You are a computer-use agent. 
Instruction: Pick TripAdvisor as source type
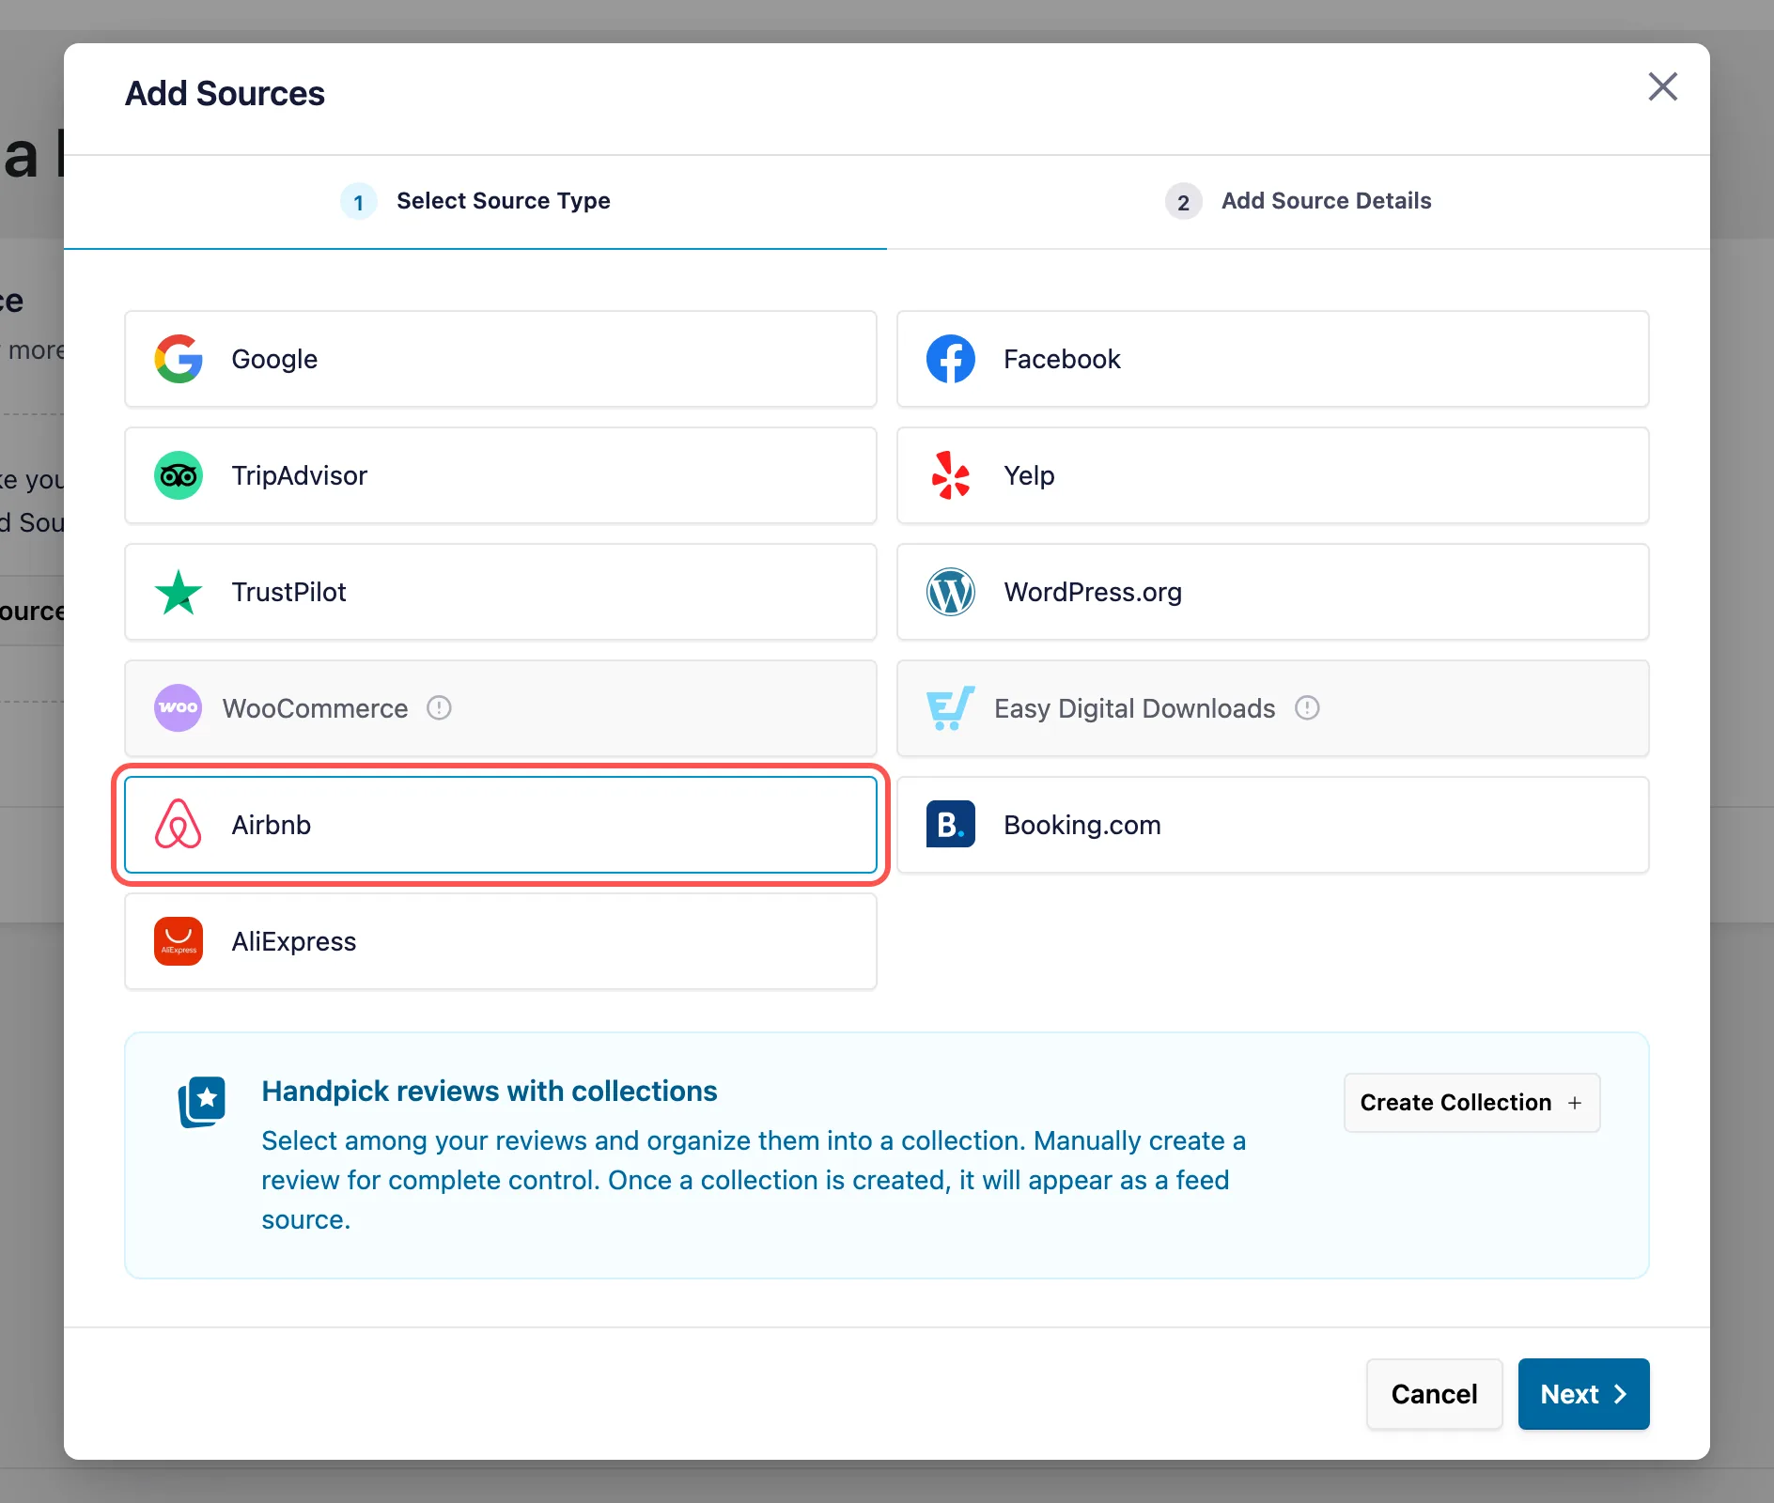[x=501, y=475]
